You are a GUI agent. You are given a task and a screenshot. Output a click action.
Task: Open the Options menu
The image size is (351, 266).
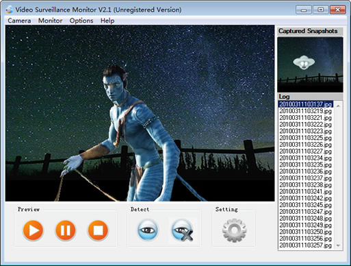tap(81, 21)
